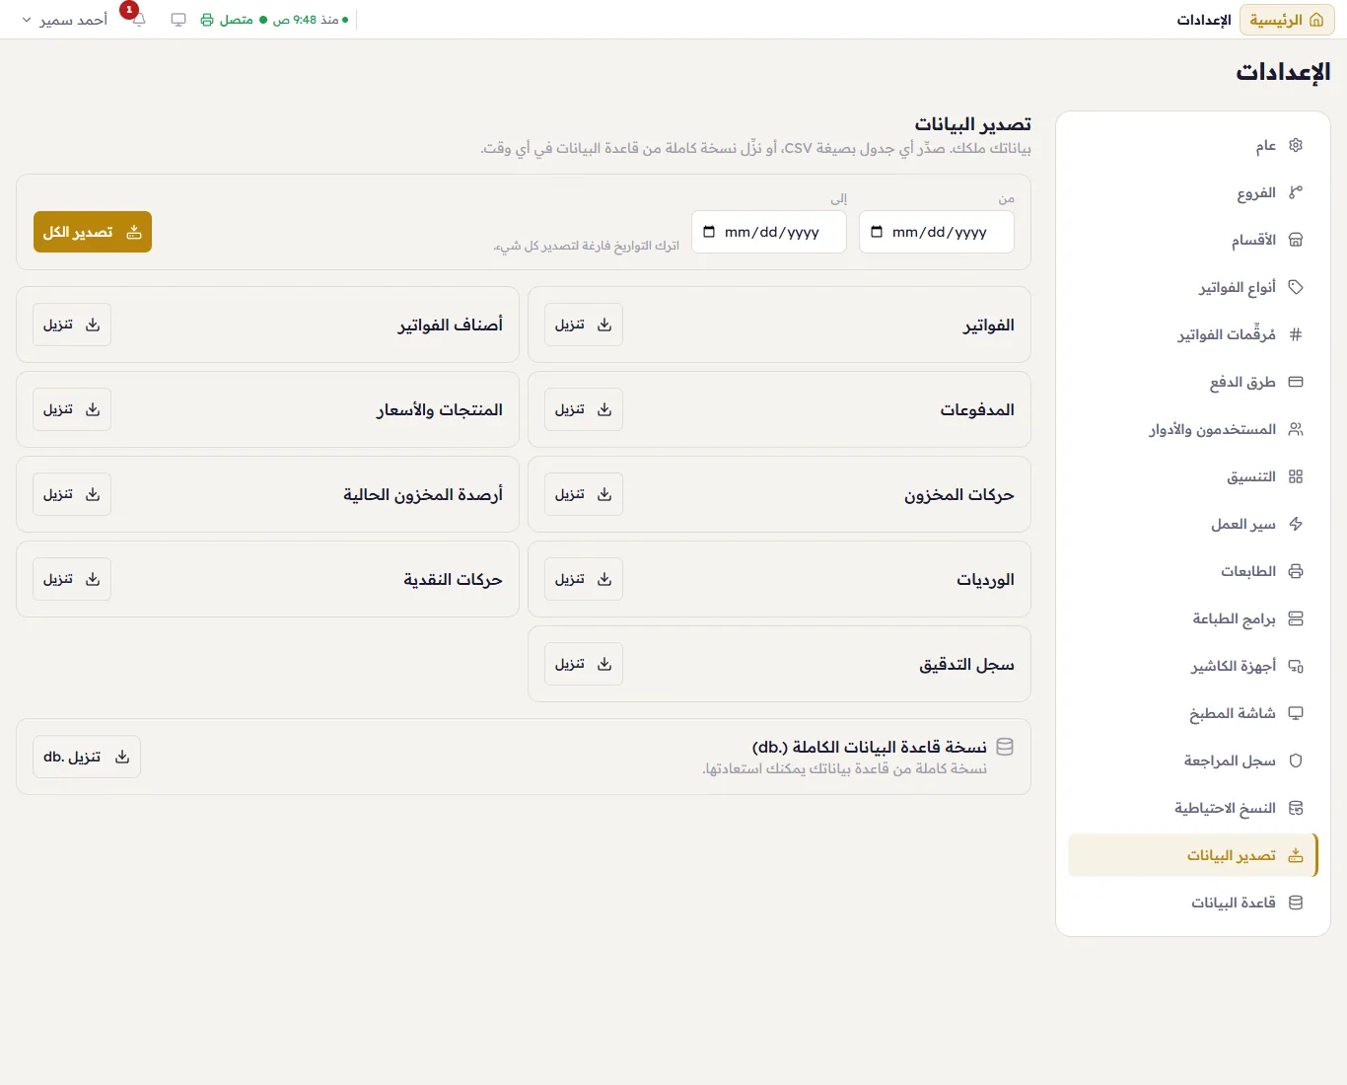1347x1085 pixels.
Task: Open النسخ الاحتياطية backups settings
Action: tap(1192, 808)
